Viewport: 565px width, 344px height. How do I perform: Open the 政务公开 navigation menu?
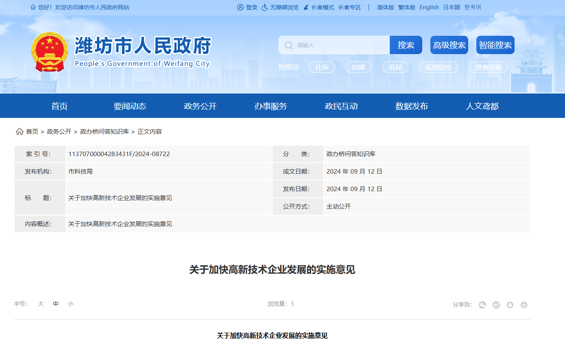point(200,106)
